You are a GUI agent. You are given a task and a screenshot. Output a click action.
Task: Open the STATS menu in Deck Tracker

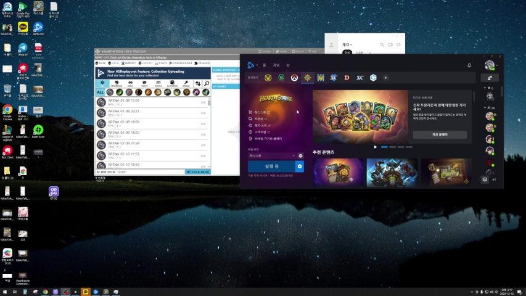[x=161, y=63]
